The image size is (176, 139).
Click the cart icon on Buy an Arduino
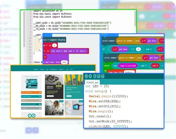[x=40, y=93]
